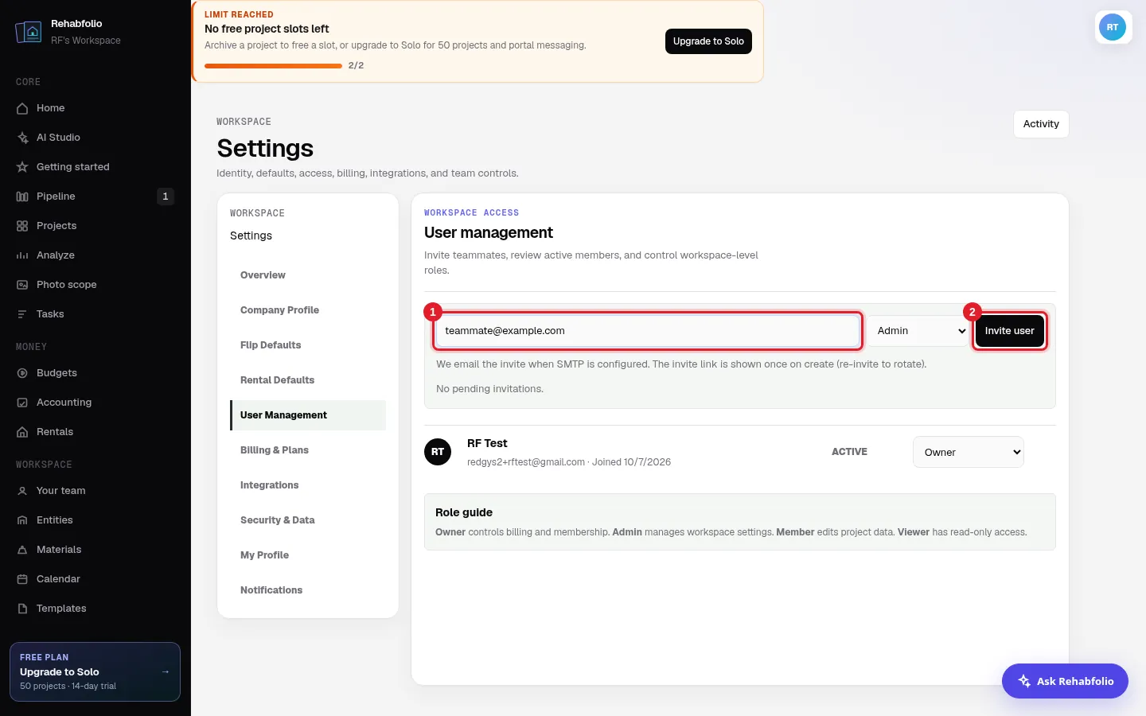
Task: Click the Upgrade to Solo banner button
Action: pyautogui.click(x=708, y=41)
